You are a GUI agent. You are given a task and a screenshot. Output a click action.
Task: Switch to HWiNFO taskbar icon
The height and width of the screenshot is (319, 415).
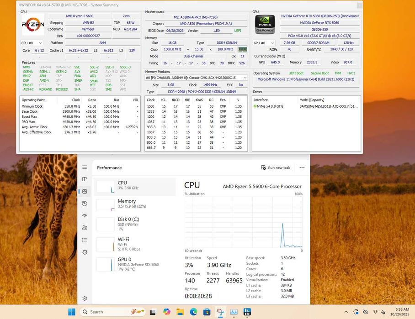(x=247, y=312)
